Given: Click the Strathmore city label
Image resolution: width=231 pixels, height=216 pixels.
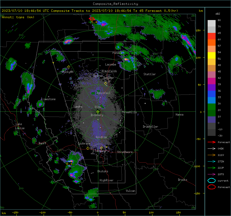Looking at the screenshot, I should click(125, 152).
